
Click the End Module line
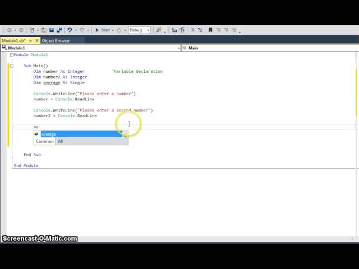tap(26, 166)
